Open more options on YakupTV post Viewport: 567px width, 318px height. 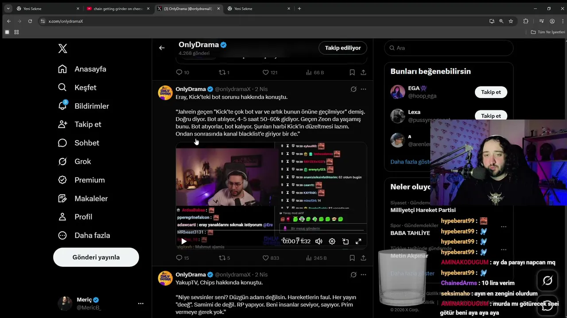pos(363,275)
